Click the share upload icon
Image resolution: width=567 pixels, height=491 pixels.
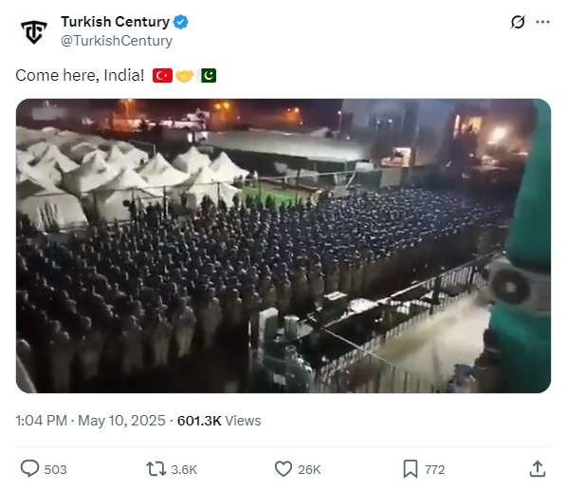pos(538,469)
